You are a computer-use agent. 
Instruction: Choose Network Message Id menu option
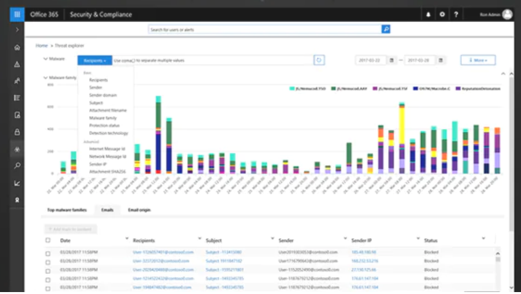[108, 156]
